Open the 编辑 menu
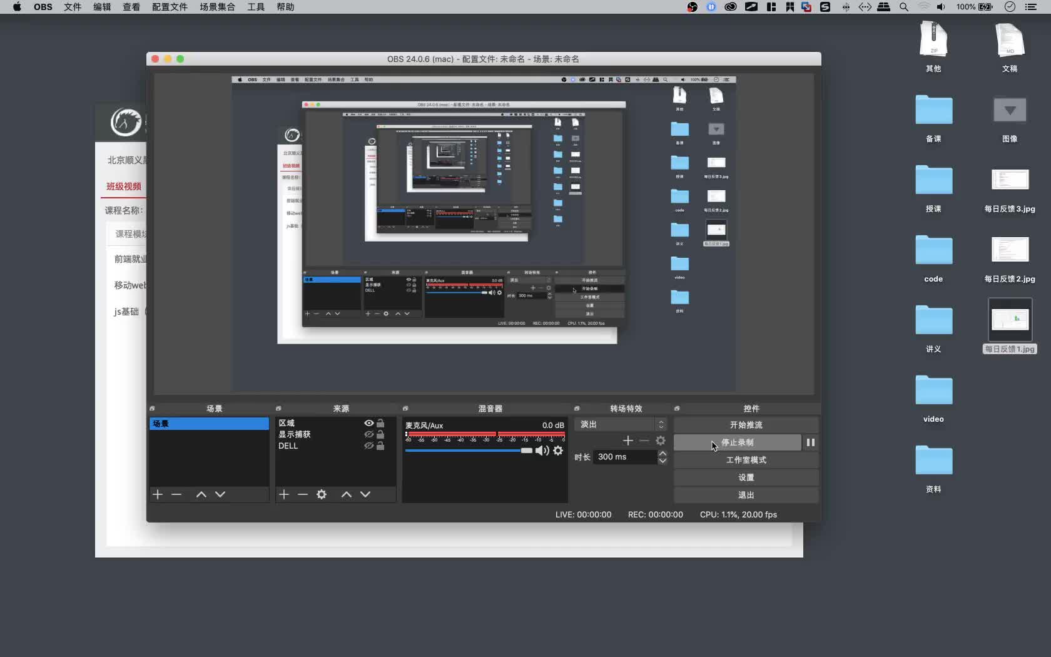 pyautogui.click(x=102, y=7)
